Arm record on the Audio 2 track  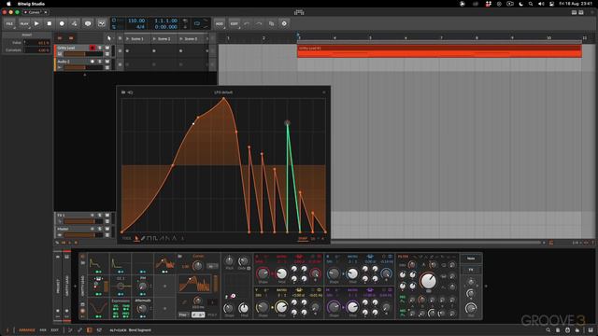pos(93,62)
